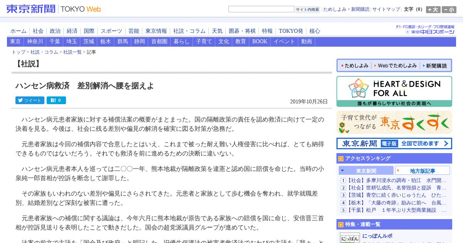Click the トップ breadcrumb link
The width and height of the screenshot is (463, 243).
[x=19, y=52]
